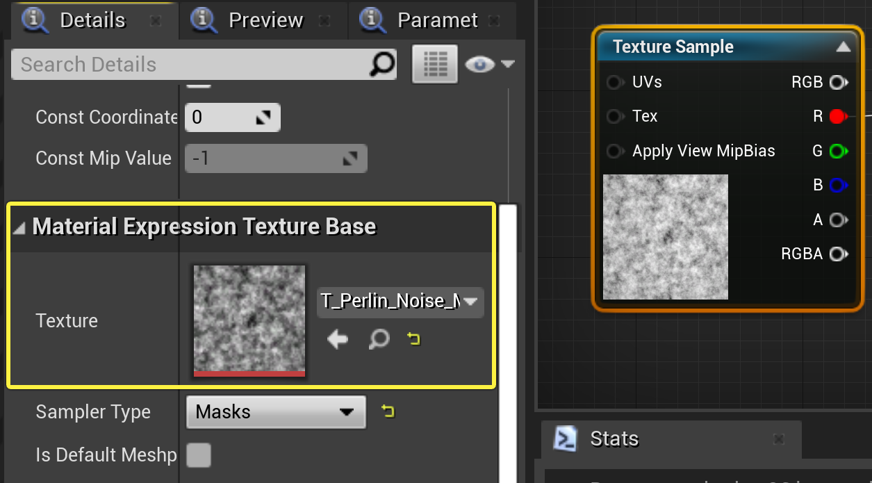
Task: Click the red R output pin
Action: (x=838, y=116)
